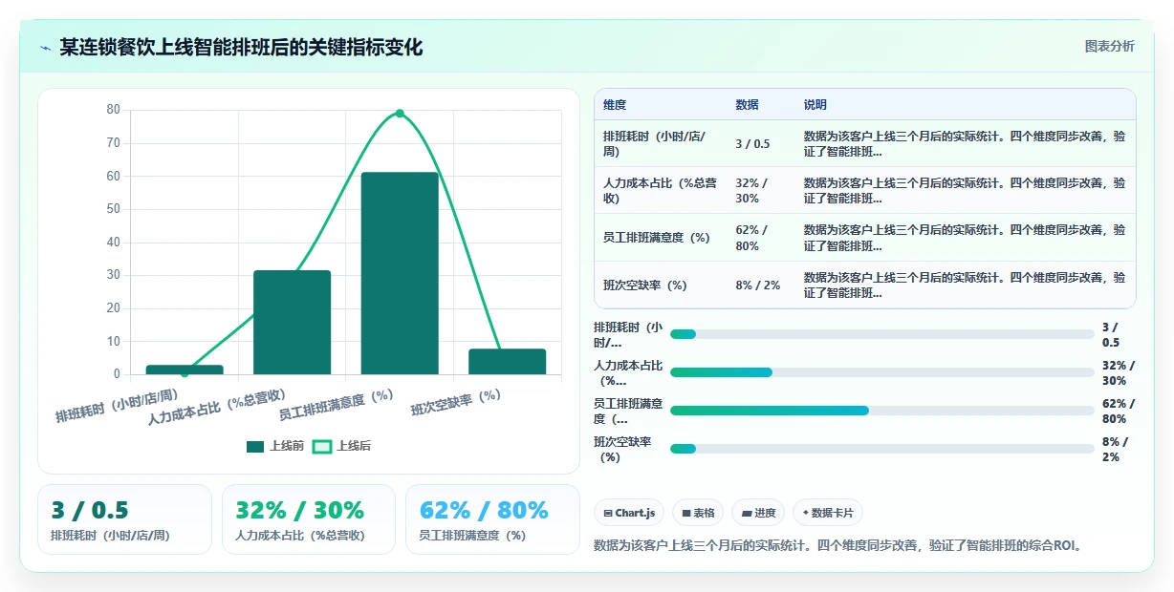Click the line peak point near 80
Screen dimensions: 1174x592
pyautogui.click(x=400, y=113)
